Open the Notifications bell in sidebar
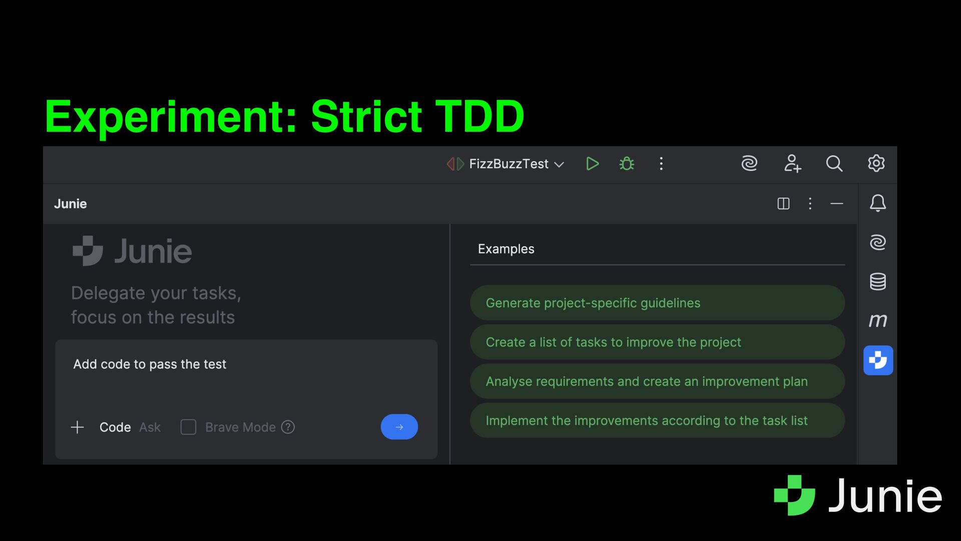Screen dimensions: 961x541 (x=877, y=203)
